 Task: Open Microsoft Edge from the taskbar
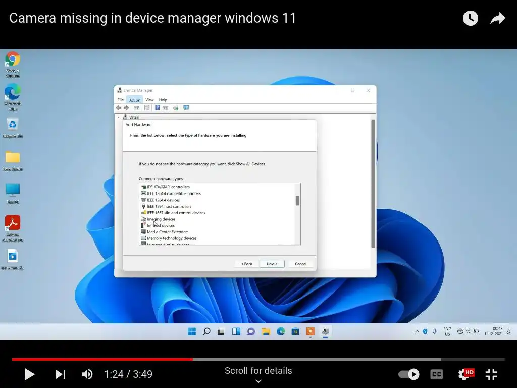[281, 331]
